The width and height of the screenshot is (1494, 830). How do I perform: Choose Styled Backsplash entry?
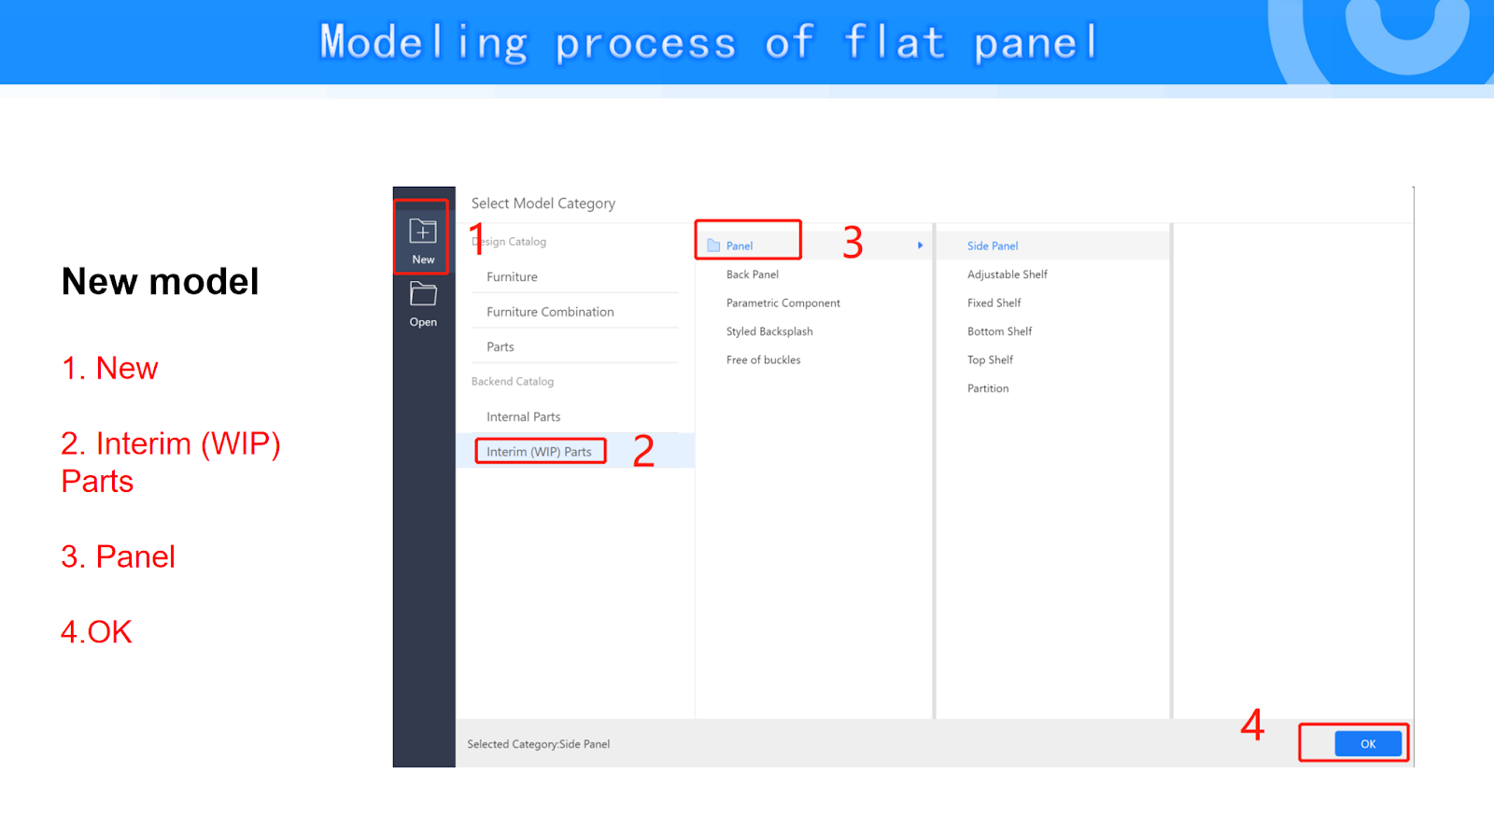pyautogui.click(x=769, y=331)
